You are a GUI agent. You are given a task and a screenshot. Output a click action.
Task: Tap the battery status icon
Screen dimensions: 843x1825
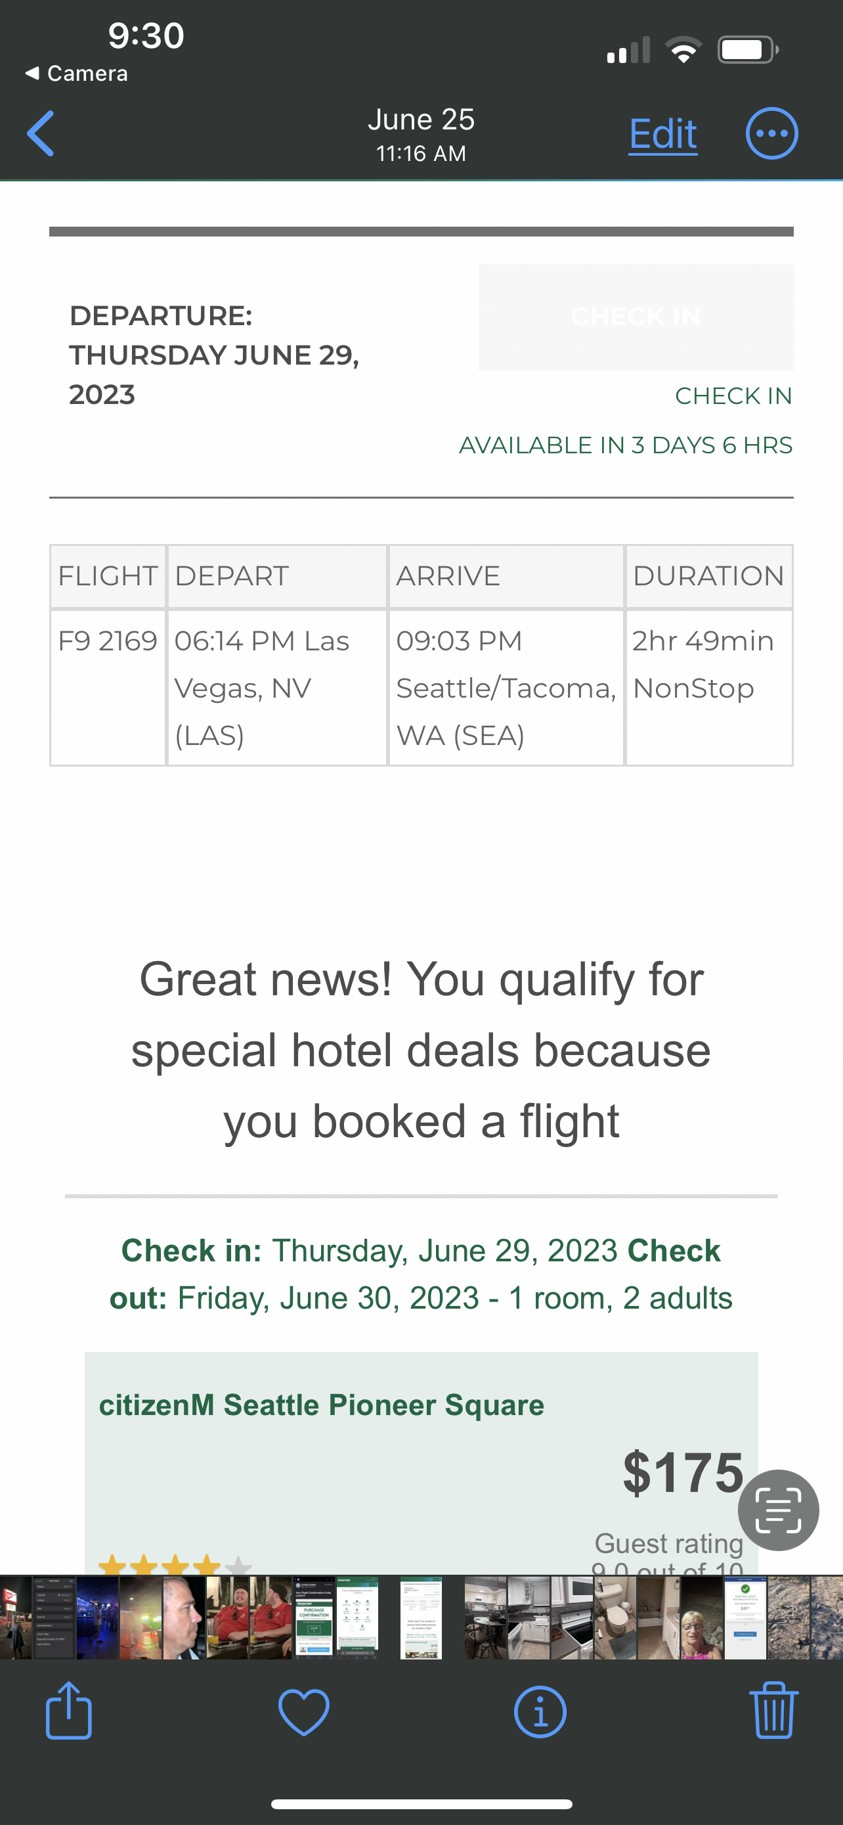pos(747,51)
